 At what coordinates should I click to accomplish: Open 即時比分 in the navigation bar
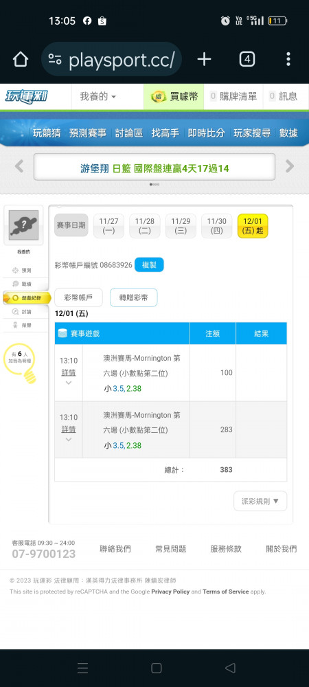coord(206,133)
